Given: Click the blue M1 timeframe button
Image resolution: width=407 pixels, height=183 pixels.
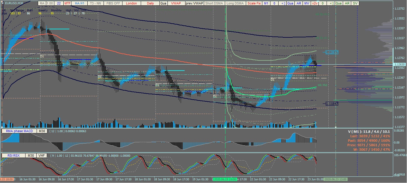Looking at the screenshot, I should pyautogui.click(x=266, y=3).
